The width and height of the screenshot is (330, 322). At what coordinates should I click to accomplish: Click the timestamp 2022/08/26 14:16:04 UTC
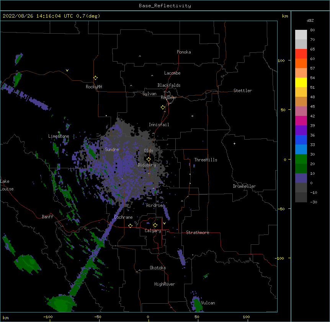[x=38, y=16]
